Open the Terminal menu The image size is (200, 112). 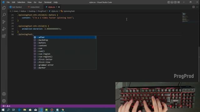[48, 2]
